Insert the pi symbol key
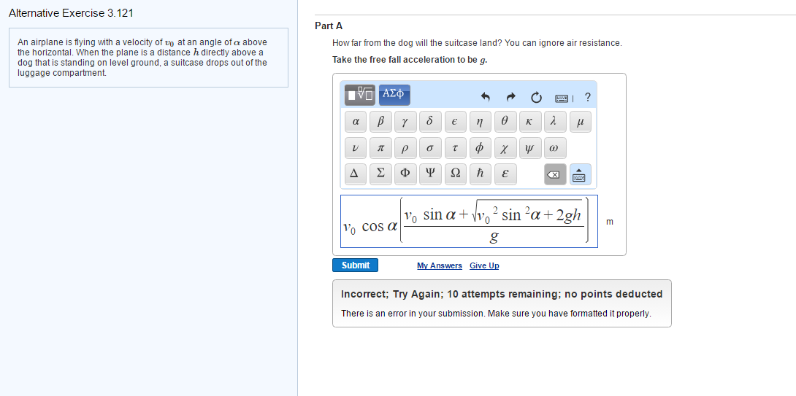 tap(380, 149)
